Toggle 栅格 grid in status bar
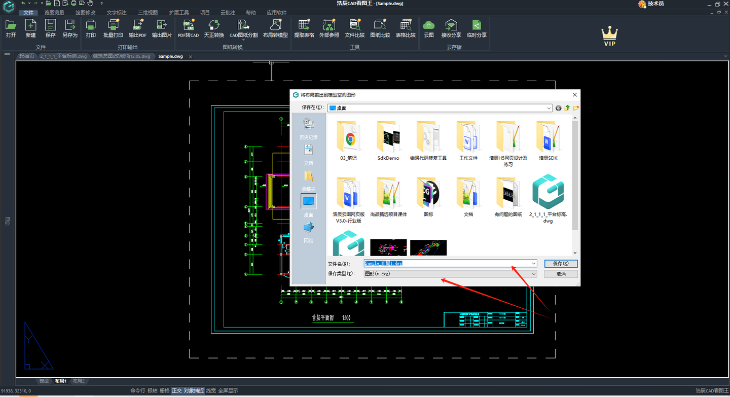Viewport: 730px width, 397px height. coord(165,391)
